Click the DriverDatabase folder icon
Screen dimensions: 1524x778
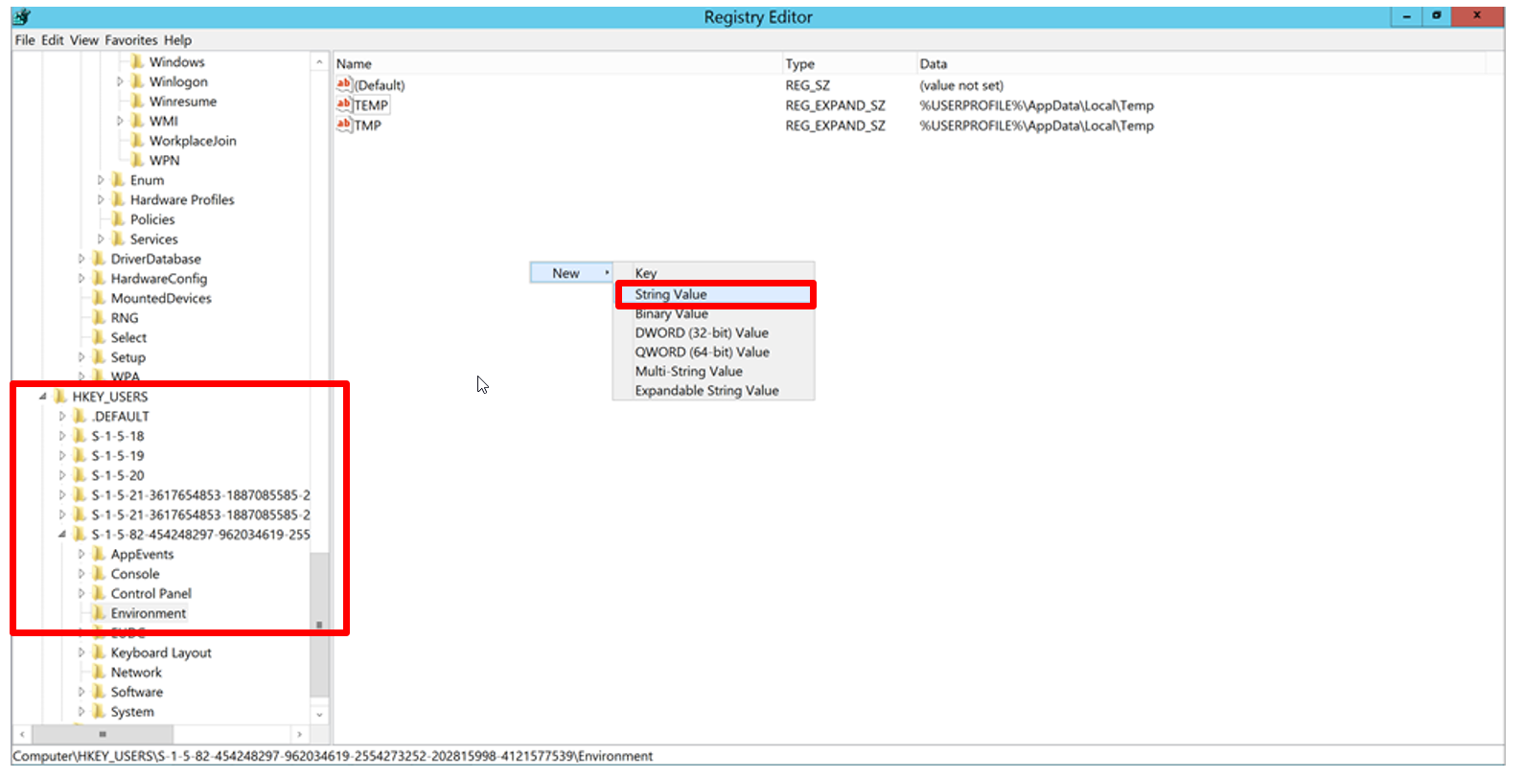[99, 259]
